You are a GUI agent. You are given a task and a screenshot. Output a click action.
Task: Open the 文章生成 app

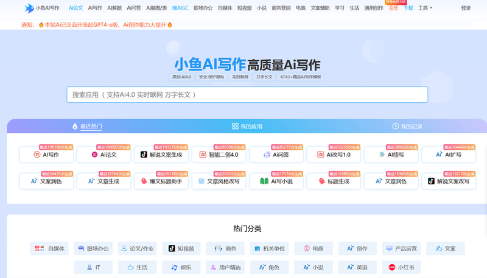(103, 181)
